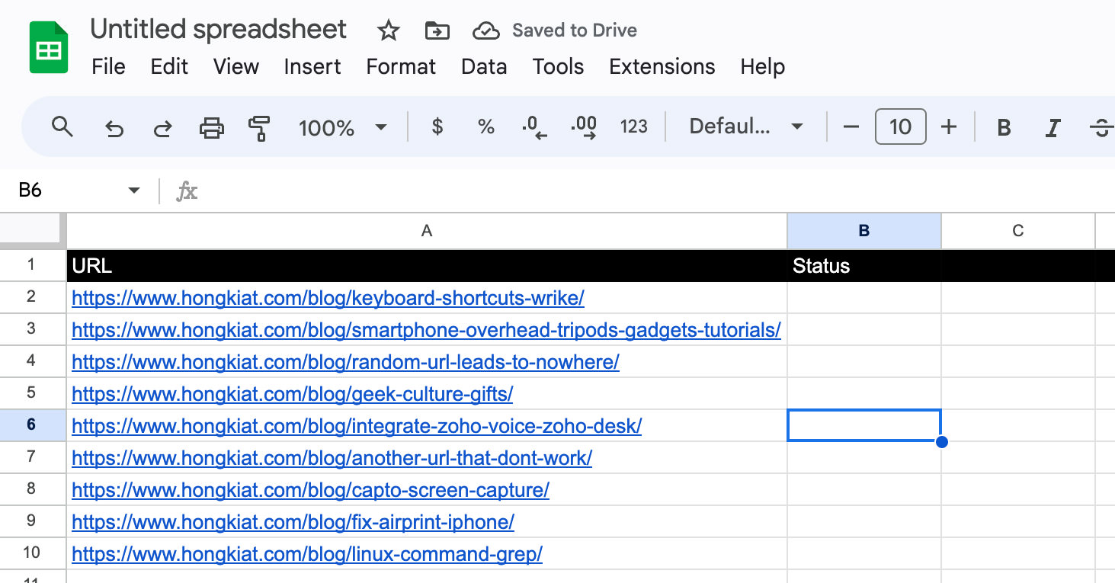Open the Tools menu
The width and height of the screenshot is (1115, 583).
point(558,67)
